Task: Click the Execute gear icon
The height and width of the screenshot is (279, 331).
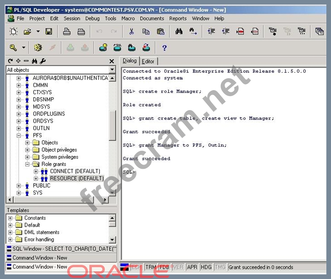Action: (38, 48)
